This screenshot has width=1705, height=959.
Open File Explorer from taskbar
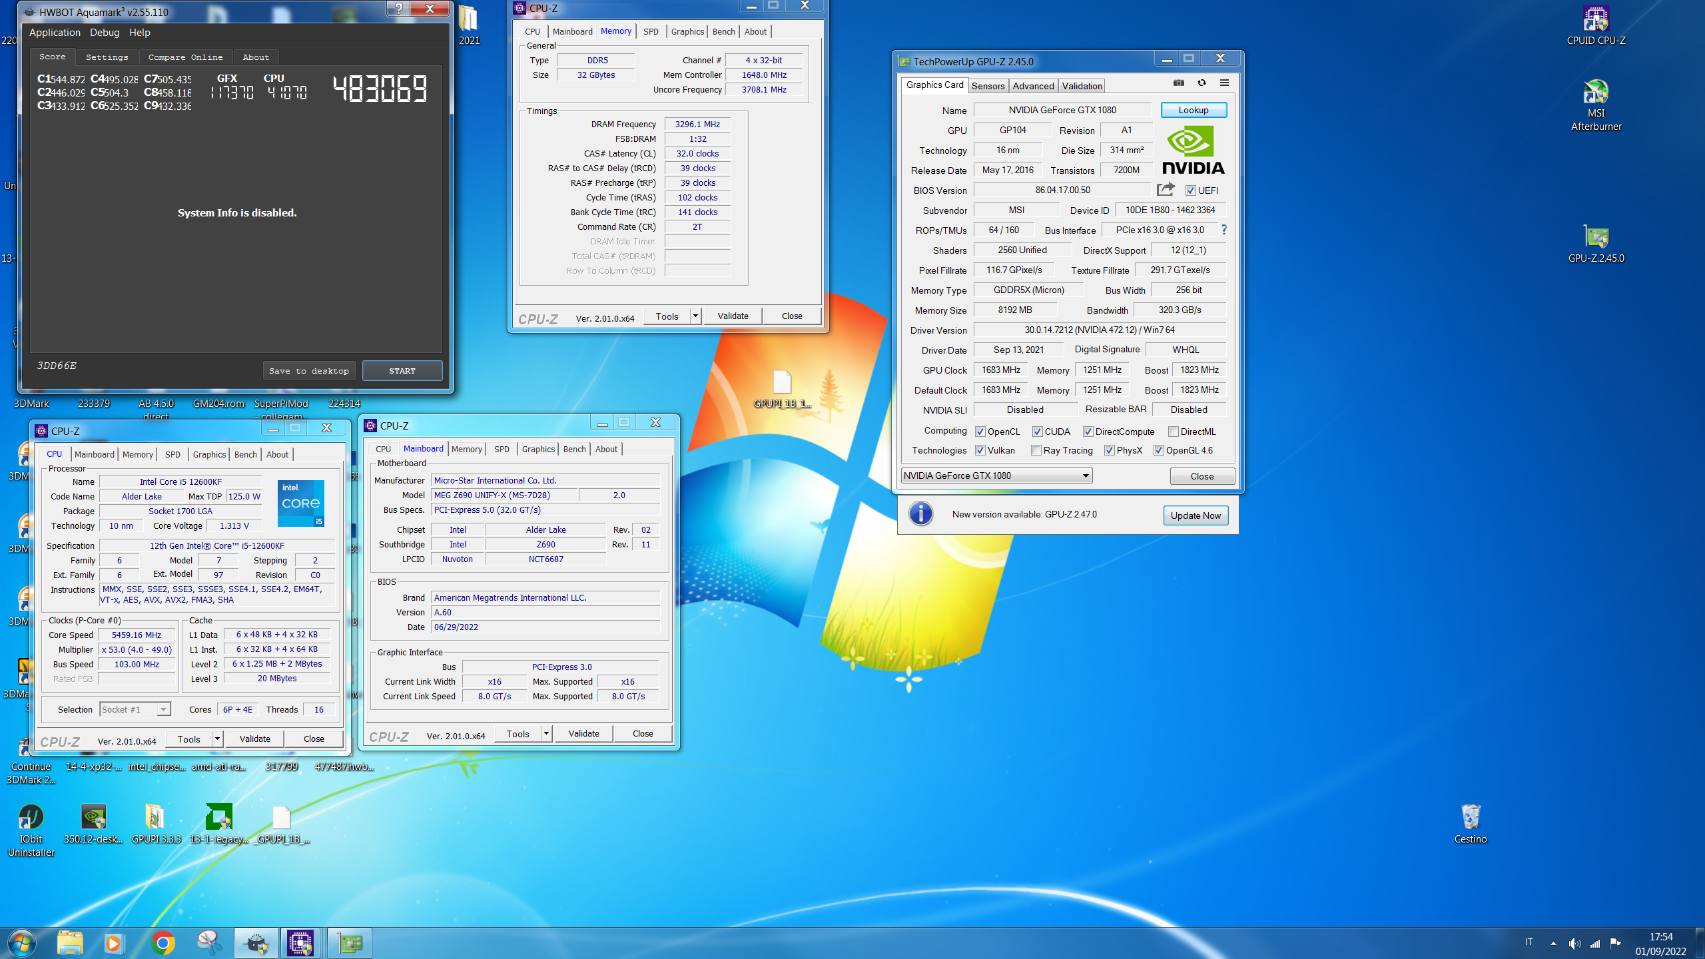70,943
